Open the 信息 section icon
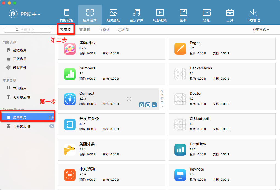Image resolution: width=280 pixels, height=190 pixels. click(207, 13)
